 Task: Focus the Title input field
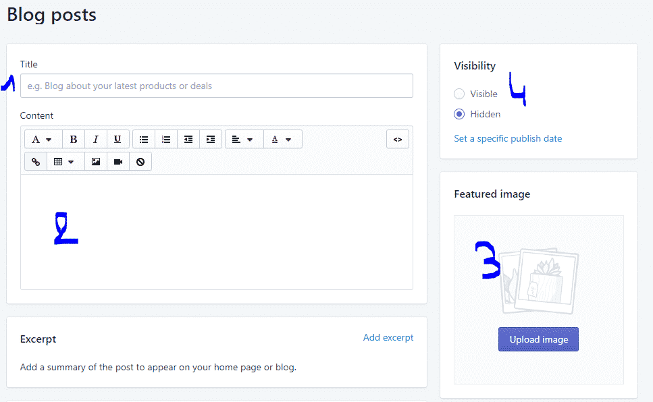tap(217, 86)
